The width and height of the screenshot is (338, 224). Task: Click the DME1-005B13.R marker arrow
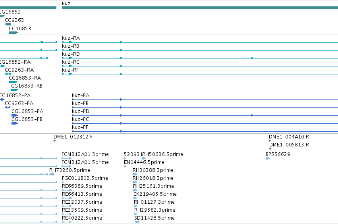pyautogui.click(x=270, y=149)
